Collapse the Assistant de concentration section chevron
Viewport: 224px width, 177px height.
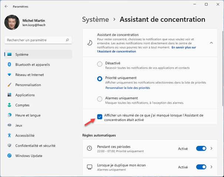point(211,43)
